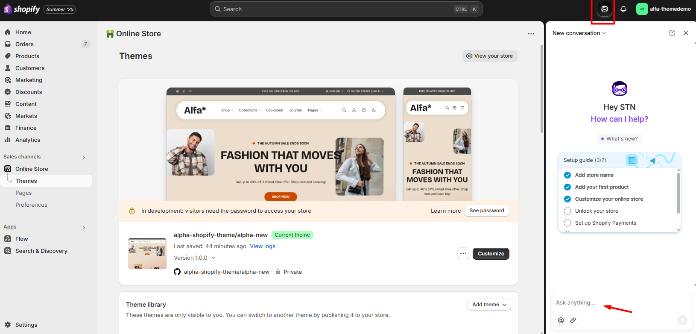Click the send message arrow button
The height and width of the screenshot is (334, 696).
(x=682, y=320)
